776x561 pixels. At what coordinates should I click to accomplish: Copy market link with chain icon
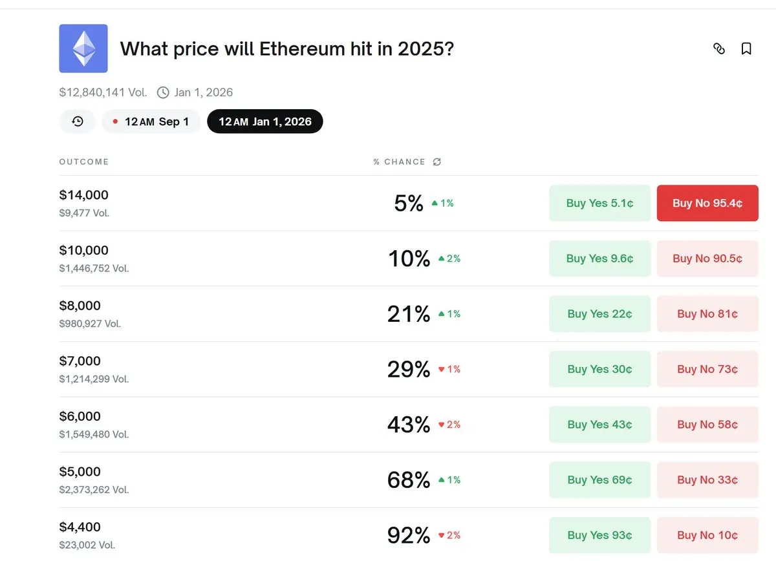pos(719,48)
